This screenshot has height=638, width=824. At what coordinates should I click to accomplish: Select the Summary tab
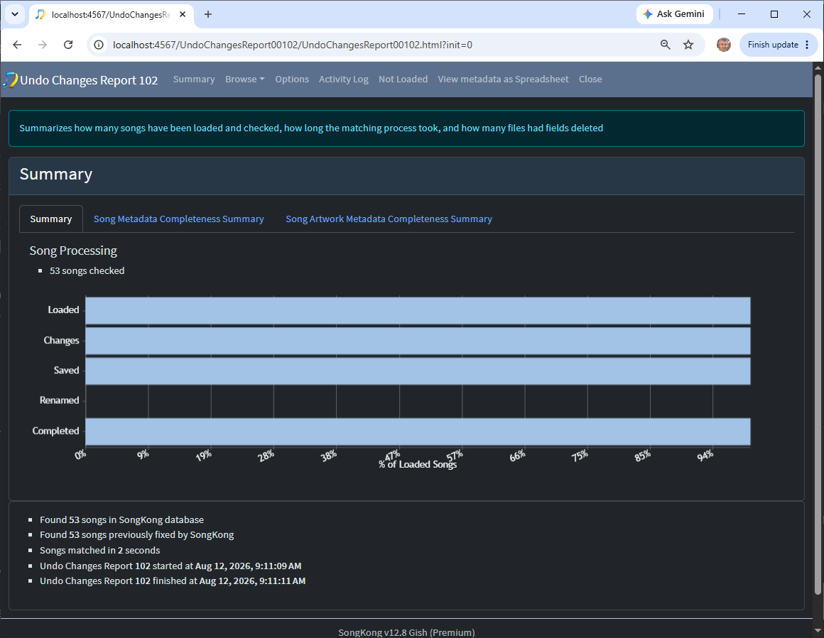tap(51, 219)
